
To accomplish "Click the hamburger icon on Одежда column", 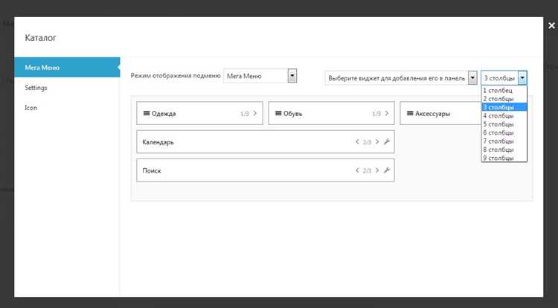I will tap(146, 114).
